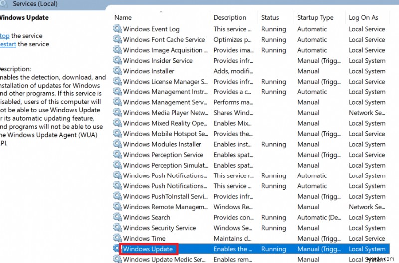The height and width of the screenshot is (263, 399).
Task: Select the Windows Mobile Hotspot Service name
Action: 166,134
